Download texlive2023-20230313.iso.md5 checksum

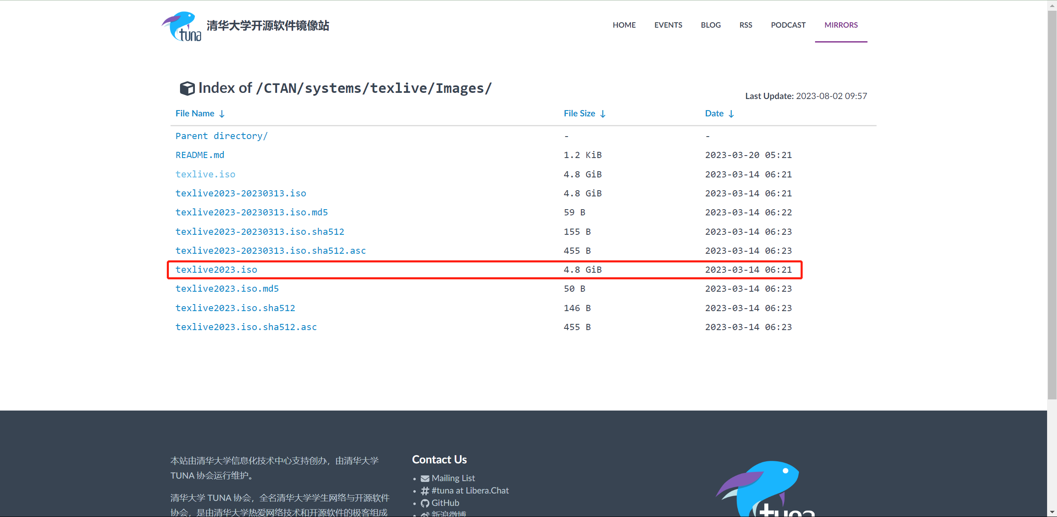coord(251,212)
